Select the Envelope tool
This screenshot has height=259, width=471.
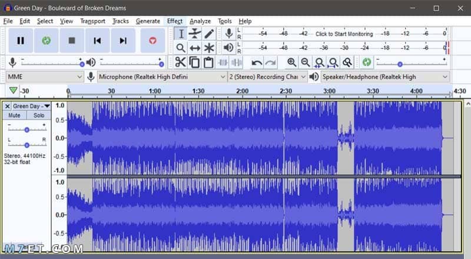195,34
